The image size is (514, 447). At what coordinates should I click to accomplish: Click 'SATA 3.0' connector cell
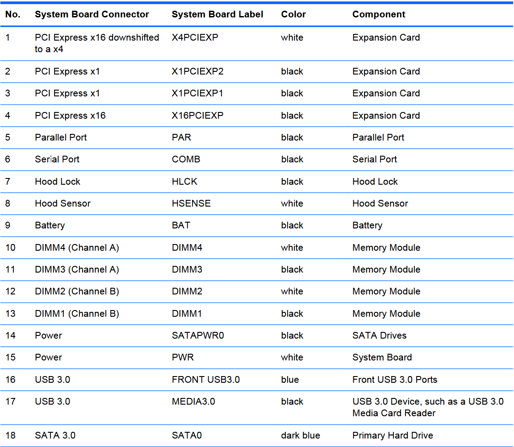(55, 436)
